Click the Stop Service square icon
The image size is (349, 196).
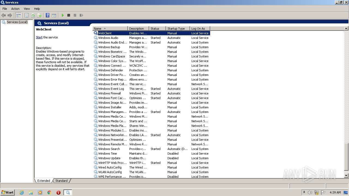[x=69, y=15]
